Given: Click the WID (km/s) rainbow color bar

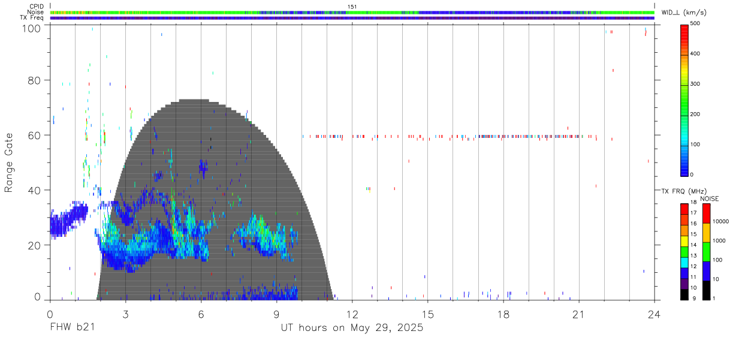Looking at the screenshot, I should click(684, 100).
